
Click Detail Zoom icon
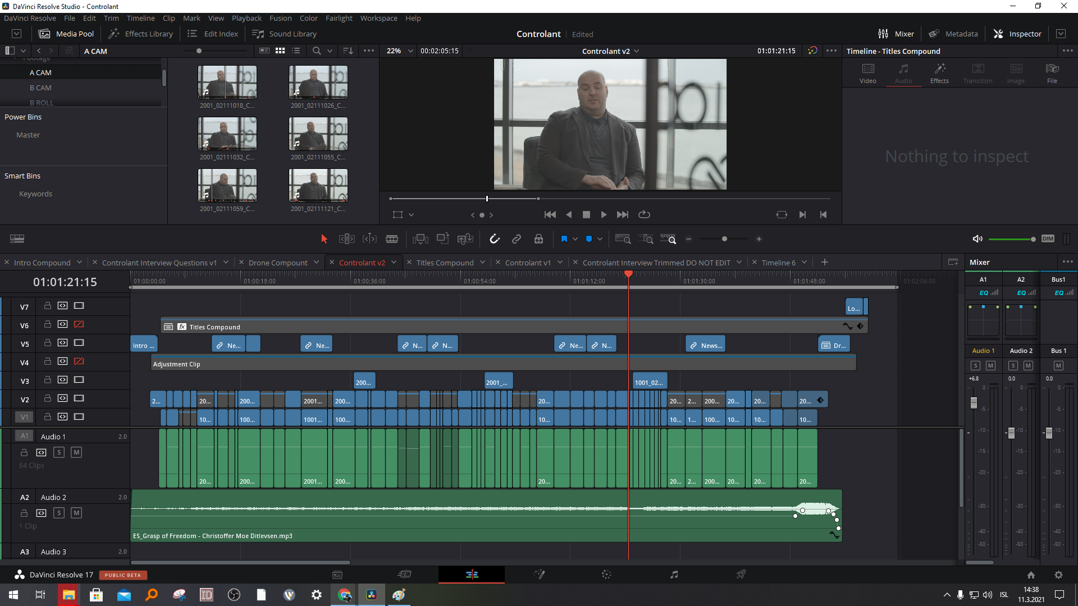click(646, 239)
